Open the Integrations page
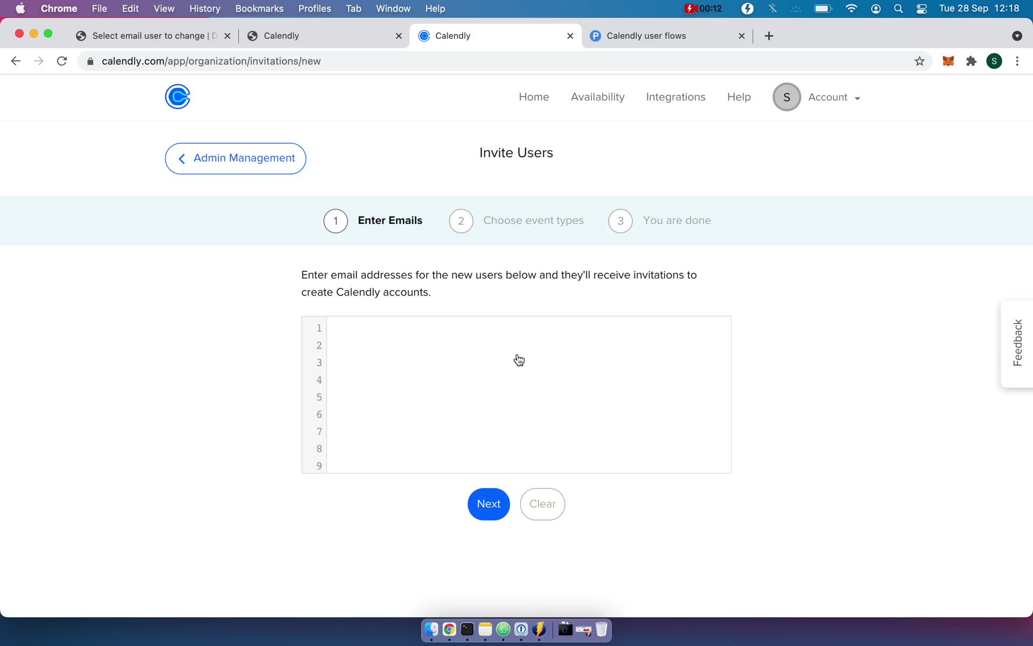Image resolution: width=1033 pixels, height=646 pixels. tap(675, 97)
